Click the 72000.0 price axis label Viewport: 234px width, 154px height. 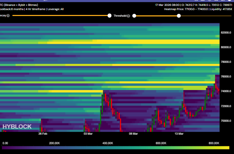coord(226,106)
